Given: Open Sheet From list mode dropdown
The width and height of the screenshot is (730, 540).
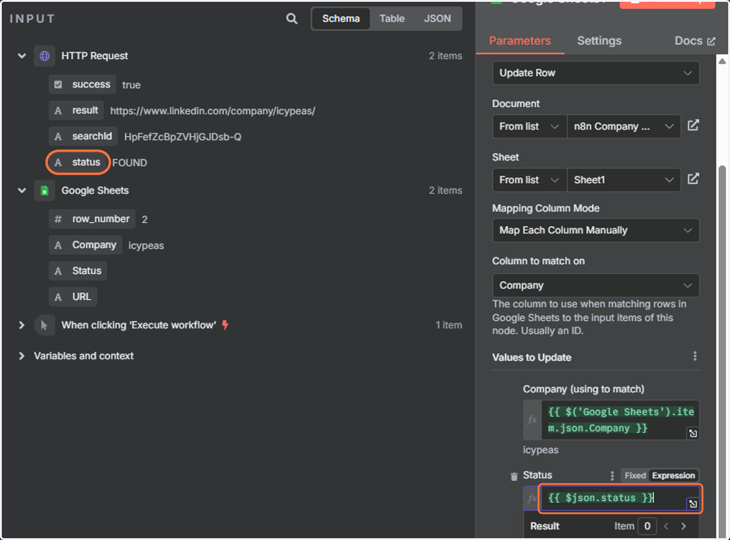Looking at the screenshot, I should pyautogui.click(x=529, y=180).
